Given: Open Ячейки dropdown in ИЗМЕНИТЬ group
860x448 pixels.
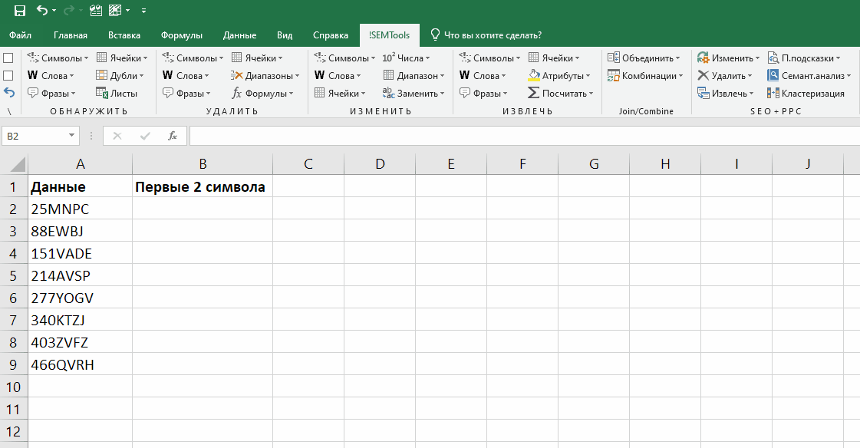Looking at the screenshot, I should point(340,94).
